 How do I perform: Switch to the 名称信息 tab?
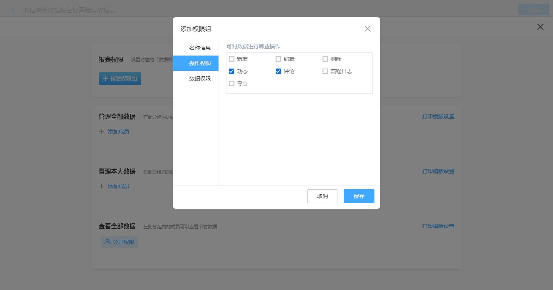(x=200, y=48)
